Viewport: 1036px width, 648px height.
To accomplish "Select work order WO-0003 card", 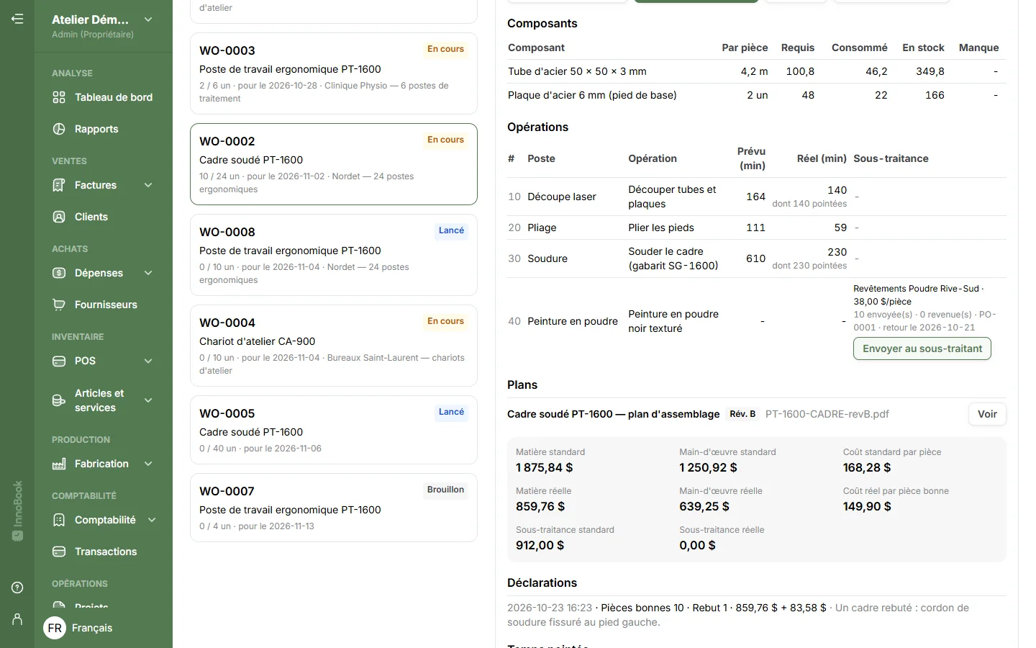I will coord(334,73).
